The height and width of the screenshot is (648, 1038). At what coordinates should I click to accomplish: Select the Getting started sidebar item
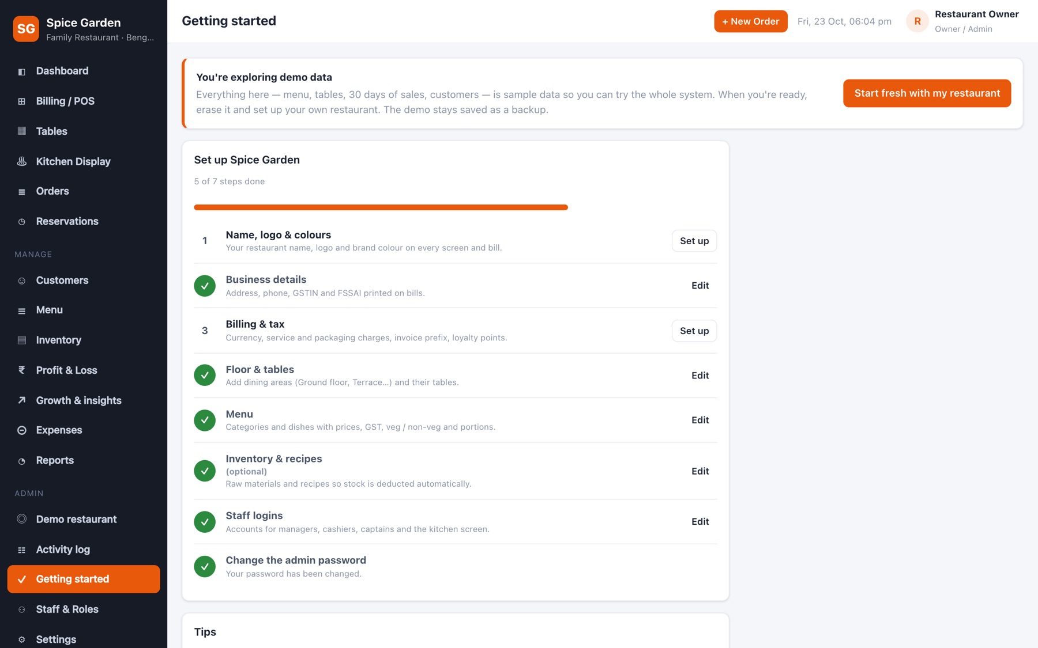coord(84,579)
